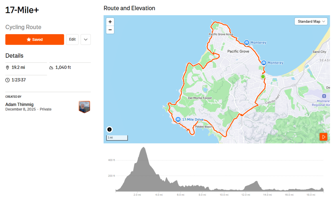Click the upper Monterey photo marker

[x=246, y=42]
